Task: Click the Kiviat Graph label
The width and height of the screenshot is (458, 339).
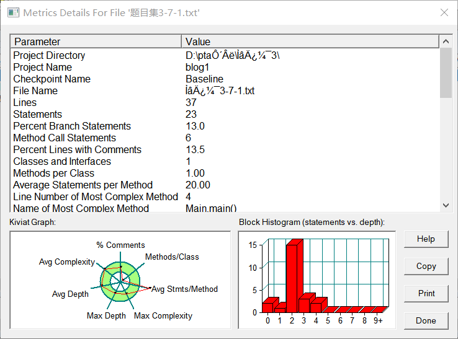Action: point(32,222)
